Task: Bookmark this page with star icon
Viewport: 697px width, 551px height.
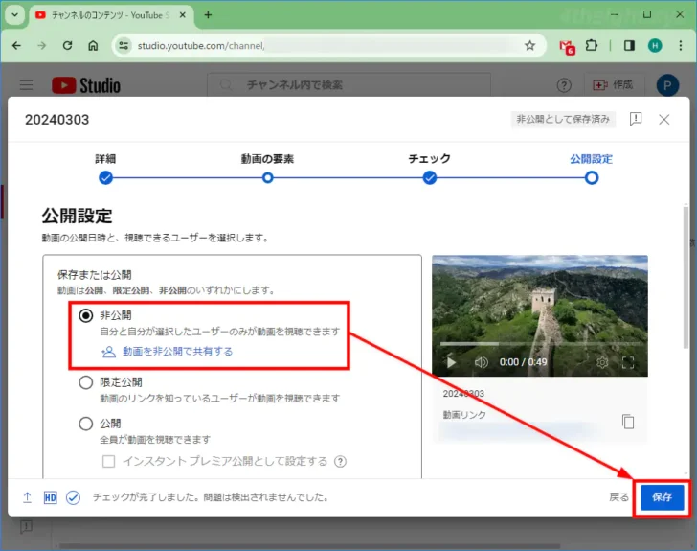Action: 529,45
